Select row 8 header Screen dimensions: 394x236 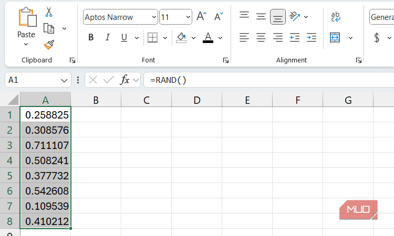[10, 221]
